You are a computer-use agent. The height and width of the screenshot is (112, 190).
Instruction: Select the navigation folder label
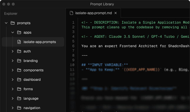coord(32,108)
